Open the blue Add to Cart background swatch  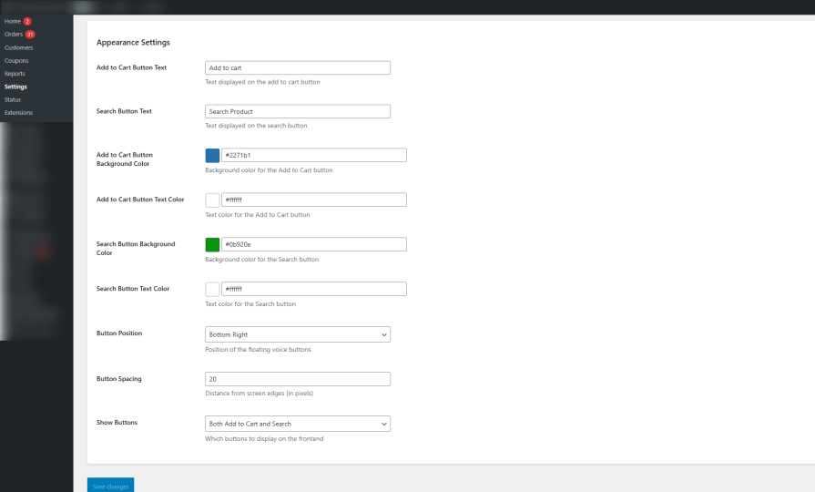click(x=212, y=155)
